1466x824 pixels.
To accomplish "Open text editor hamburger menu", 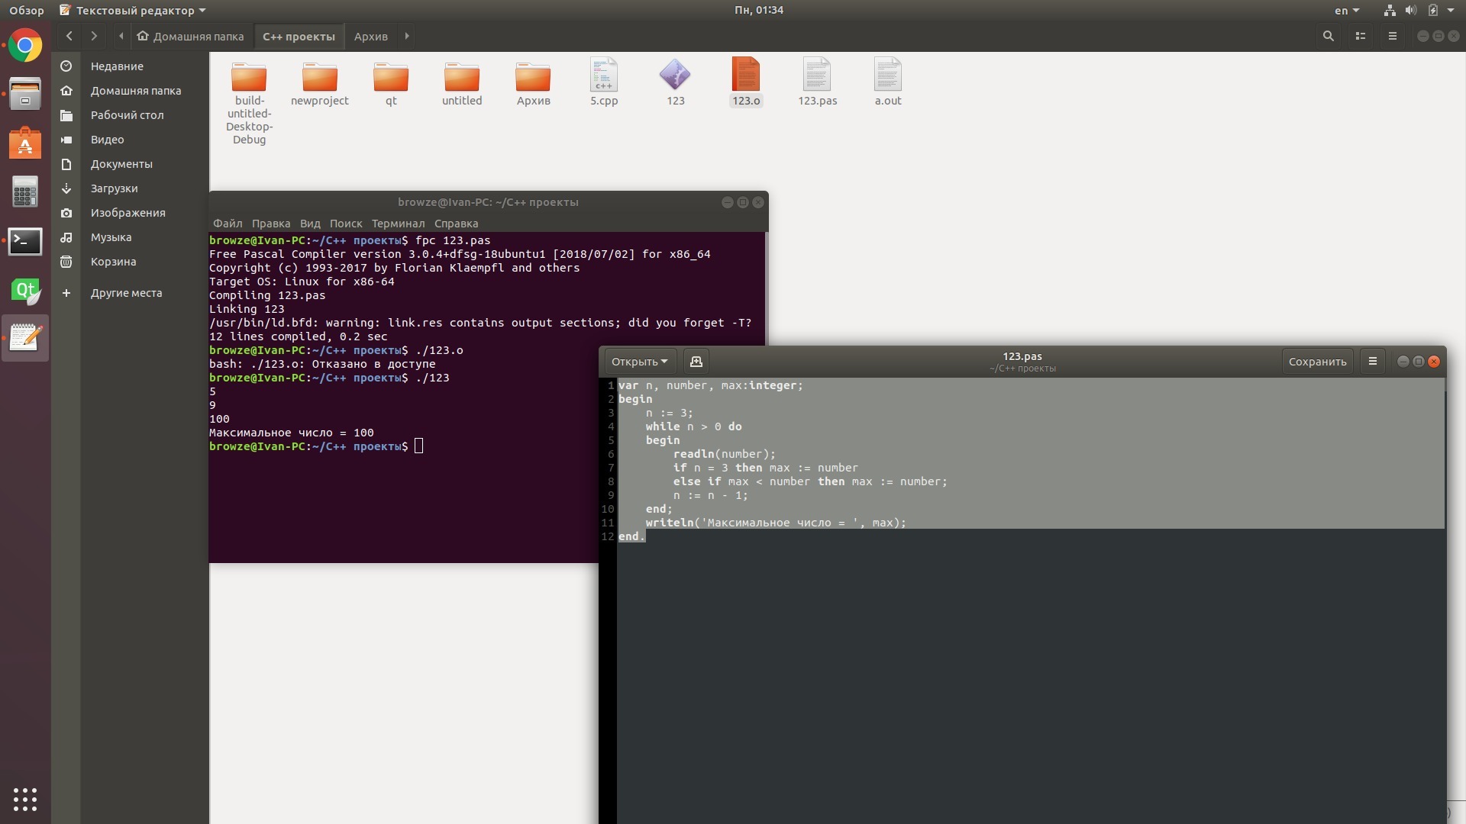I will pyautogui.click(x=1373, y=362).
